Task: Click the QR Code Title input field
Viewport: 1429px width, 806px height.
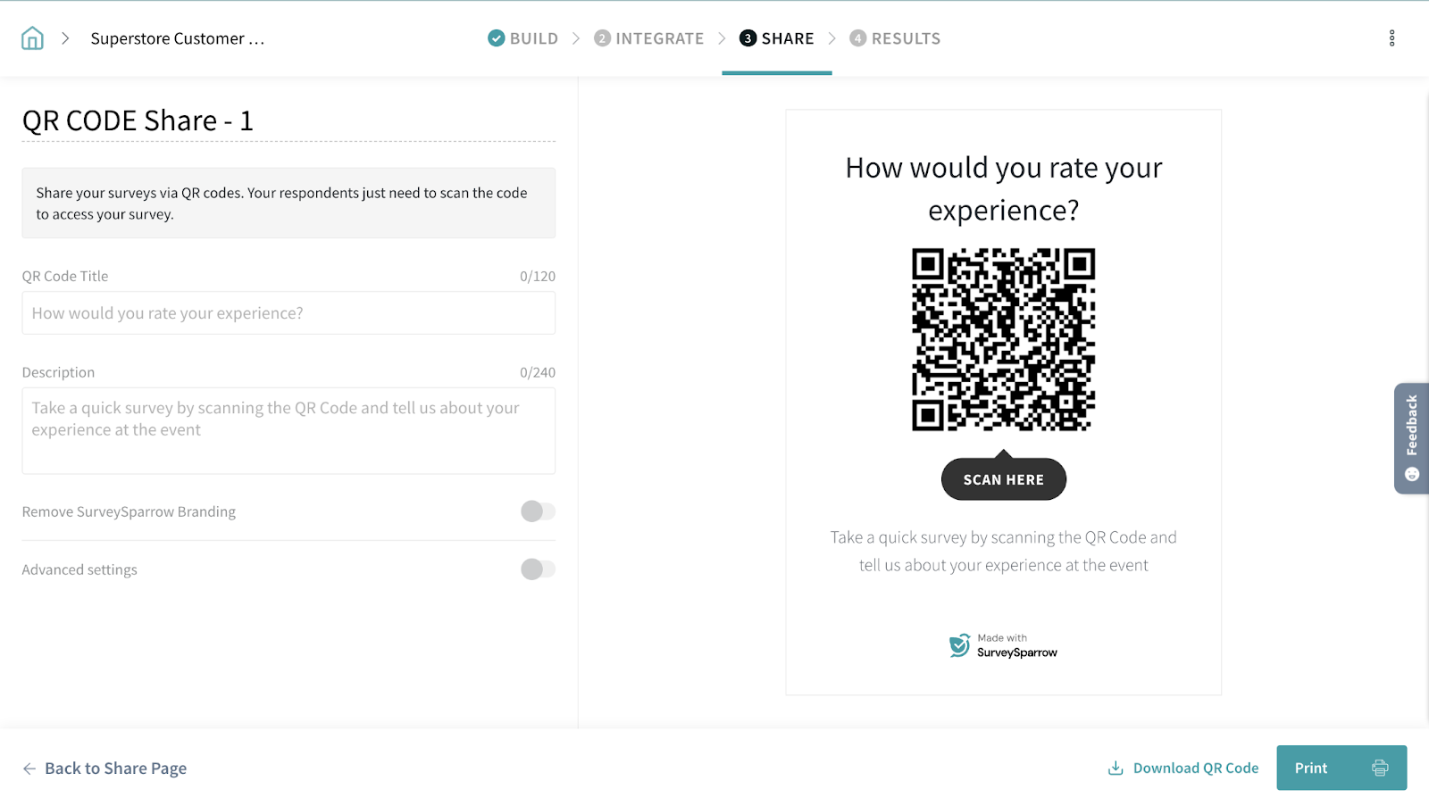Action: 288,313
